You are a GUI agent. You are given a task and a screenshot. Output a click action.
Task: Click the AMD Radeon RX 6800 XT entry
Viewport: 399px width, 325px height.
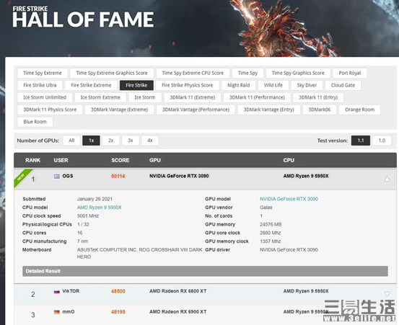pyautogui.click(x=178, y=291)
